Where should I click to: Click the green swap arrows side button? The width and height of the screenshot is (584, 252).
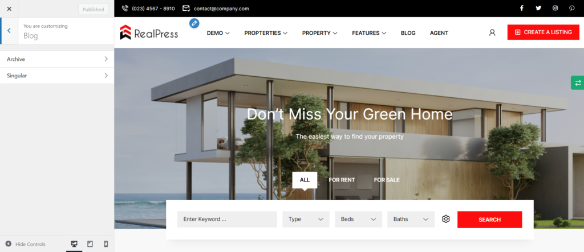[x=578, y=83]
